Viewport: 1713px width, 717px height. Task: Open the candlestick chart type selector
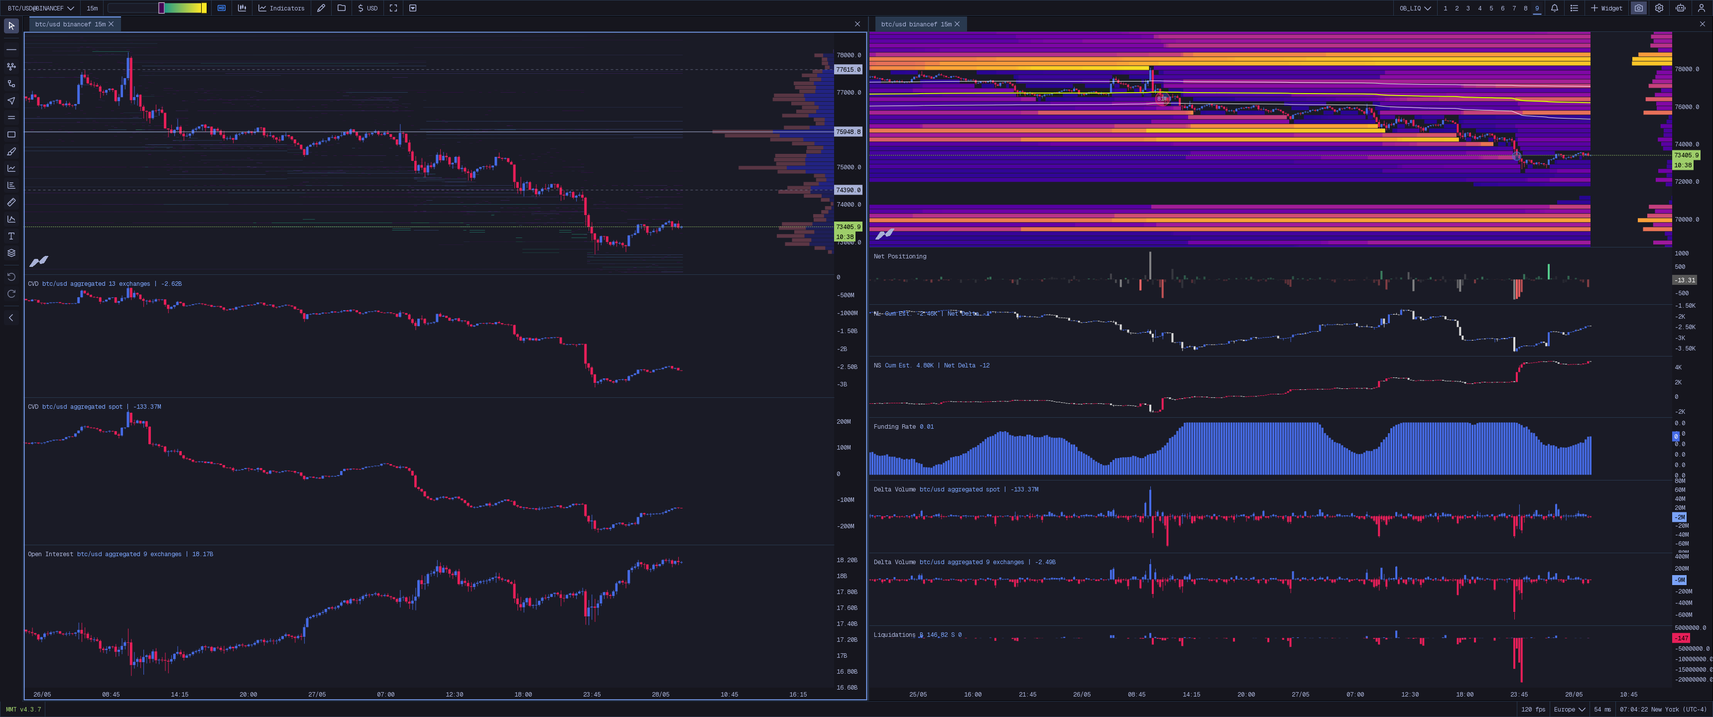pyautogui.click(x=242, y=8)
